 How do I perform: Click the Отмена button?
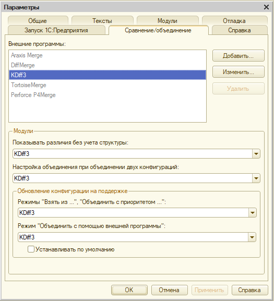coord(169,290)
